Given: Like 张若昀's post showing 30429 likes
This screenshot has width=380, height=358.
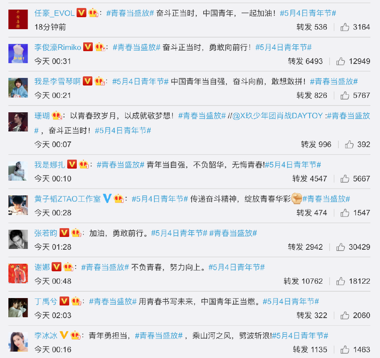Looking at the screenshot, I should (x=340, y=247).
